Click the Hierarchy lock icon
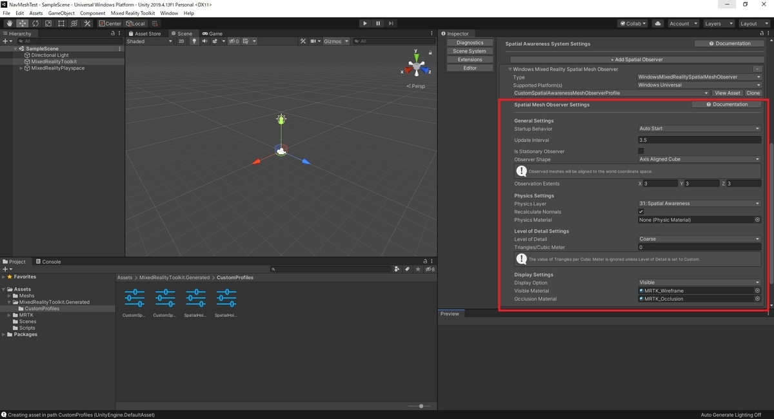The image size is (774, 419). 113,34
